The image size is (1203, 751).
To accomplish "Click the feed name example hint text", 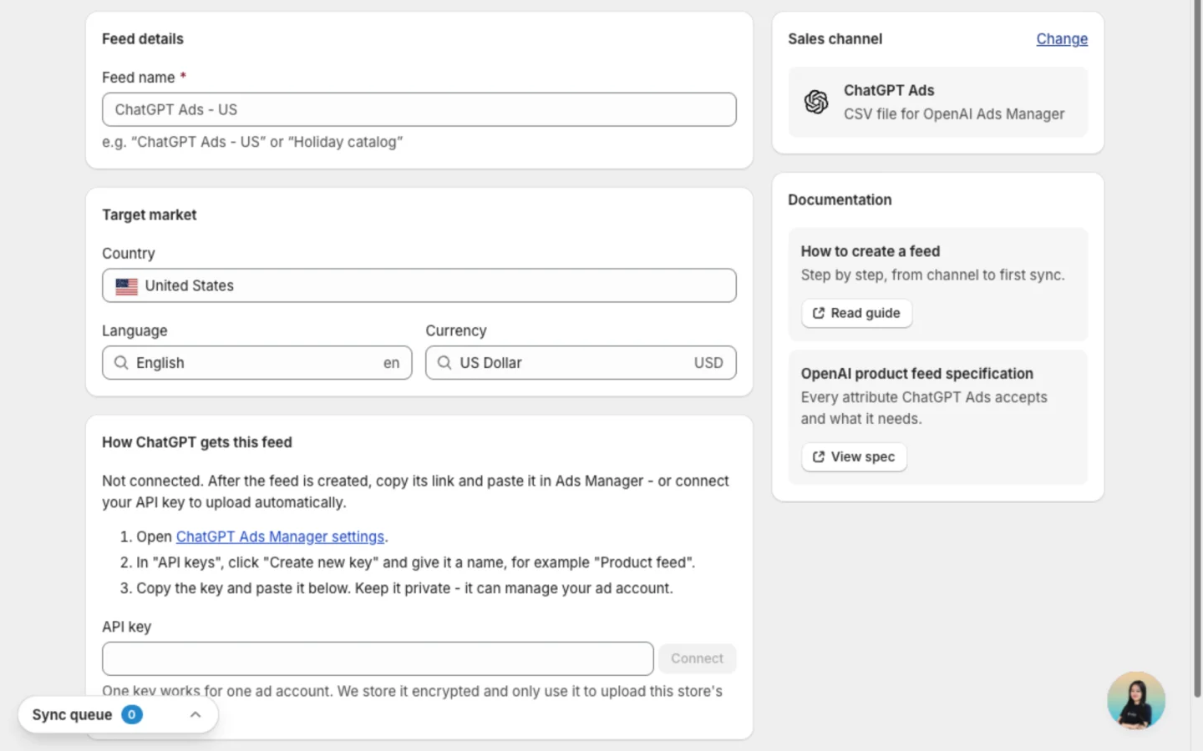I will pos(252,142).
